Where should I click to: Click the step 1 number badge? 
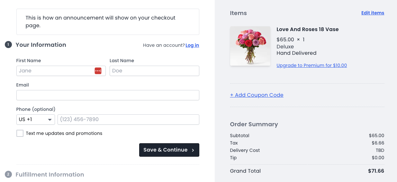point(8,45)
